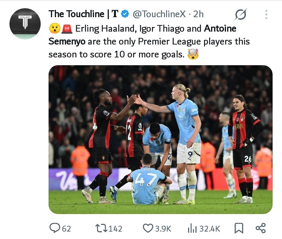Click the reply speech bubble icon
282x239 pixels.
[x=54, y=228]
